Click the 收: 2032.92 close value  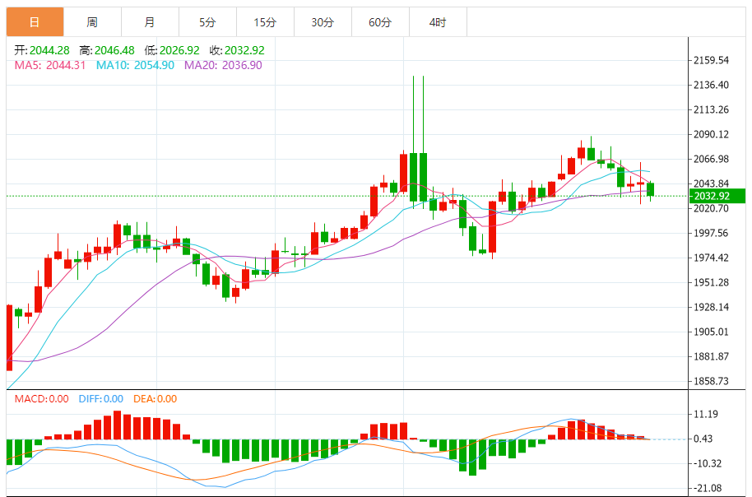click(x=237, y=50)
